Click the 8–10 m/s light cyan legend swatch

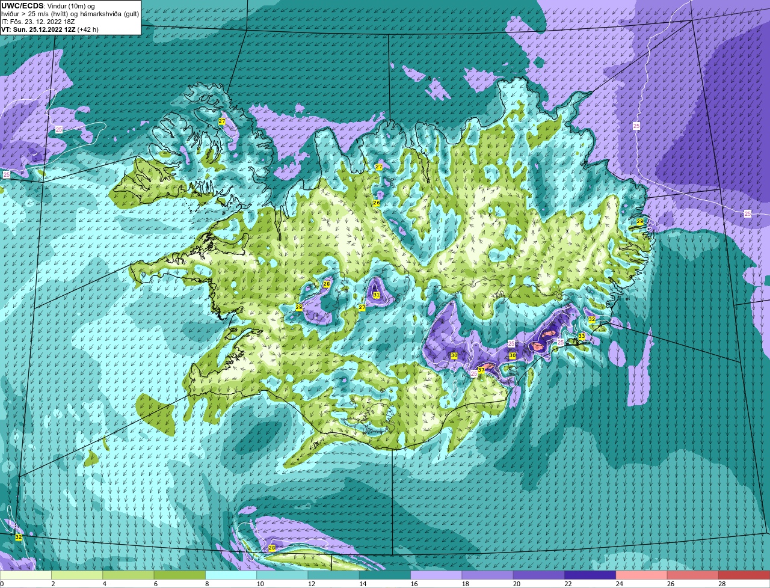[231, 575]
